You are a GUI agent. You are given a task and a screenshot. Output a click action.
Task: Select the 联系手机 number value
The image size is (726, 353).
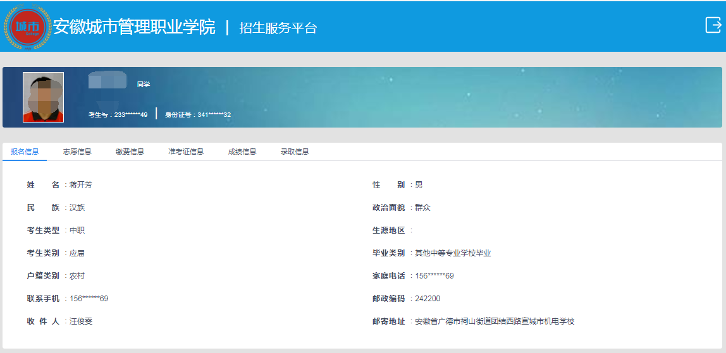[89, 299]
